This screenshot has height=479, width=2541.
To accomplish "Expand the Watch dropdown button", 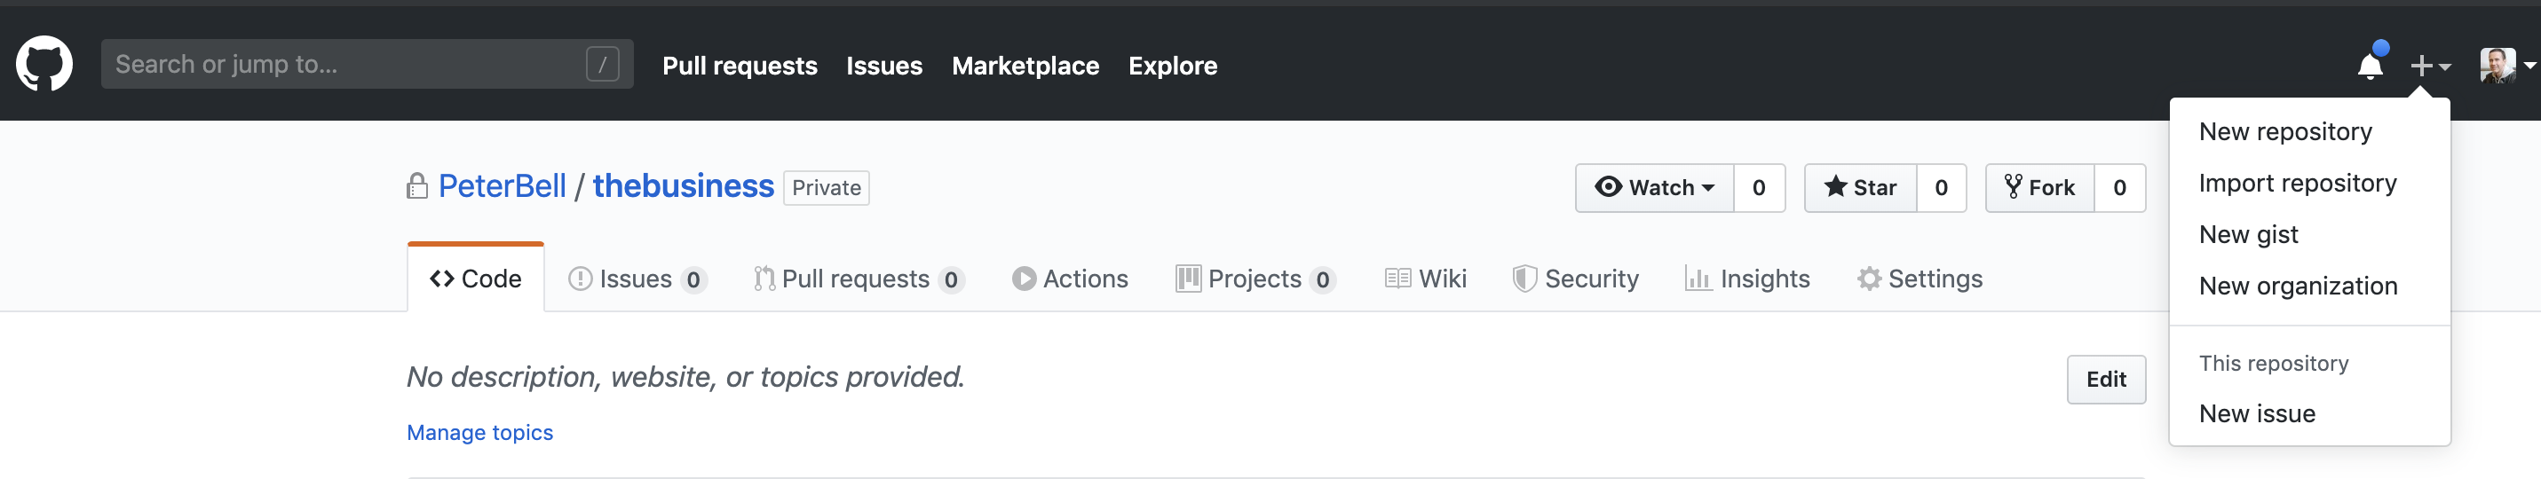I will [x=1654, y=187].
